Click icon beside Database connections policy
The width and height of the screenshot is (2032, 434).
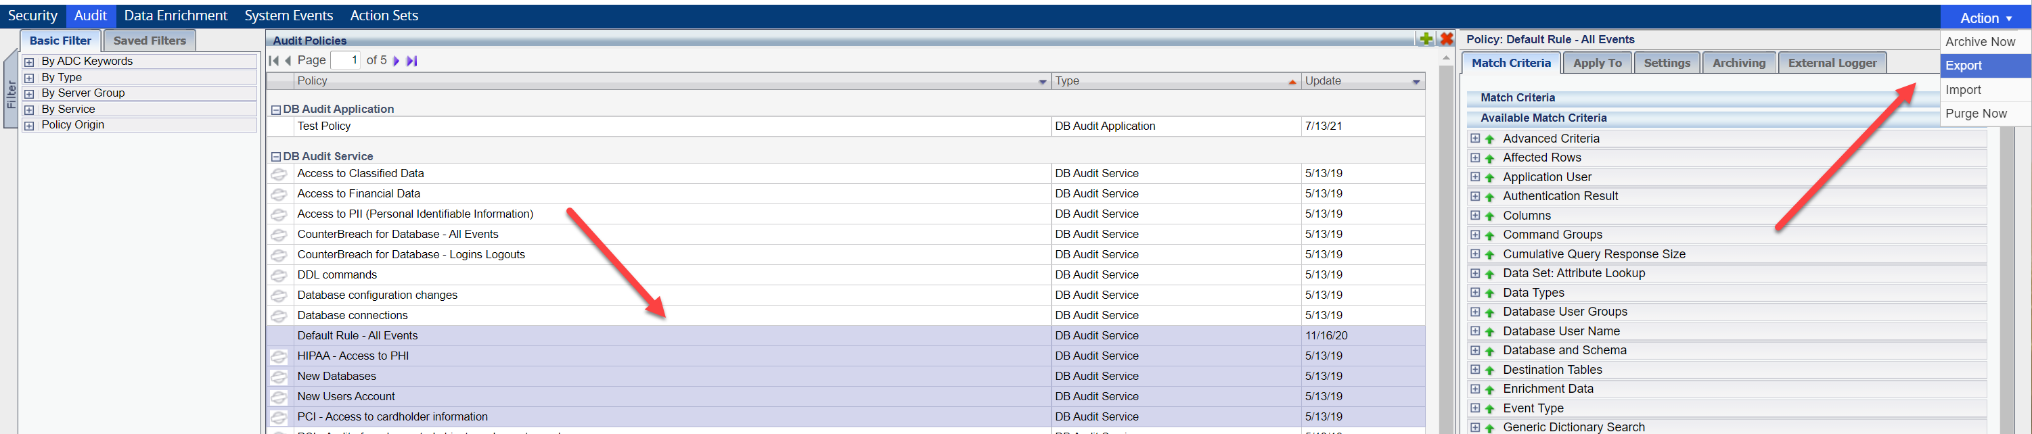[x=279, y=316]
